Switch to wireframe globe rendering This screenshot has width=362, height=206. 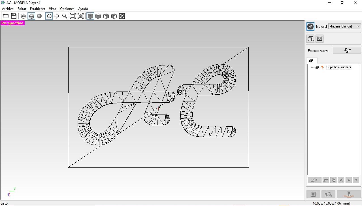pyautogui.click(x=24, y=16)
